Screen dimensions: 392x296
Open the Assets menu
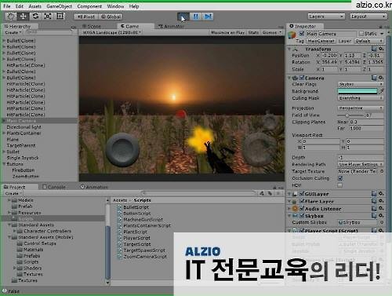coord(34,6)
